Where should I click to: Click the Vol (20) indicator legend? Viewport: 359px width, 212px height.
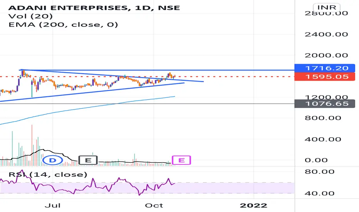pos(30,16)
